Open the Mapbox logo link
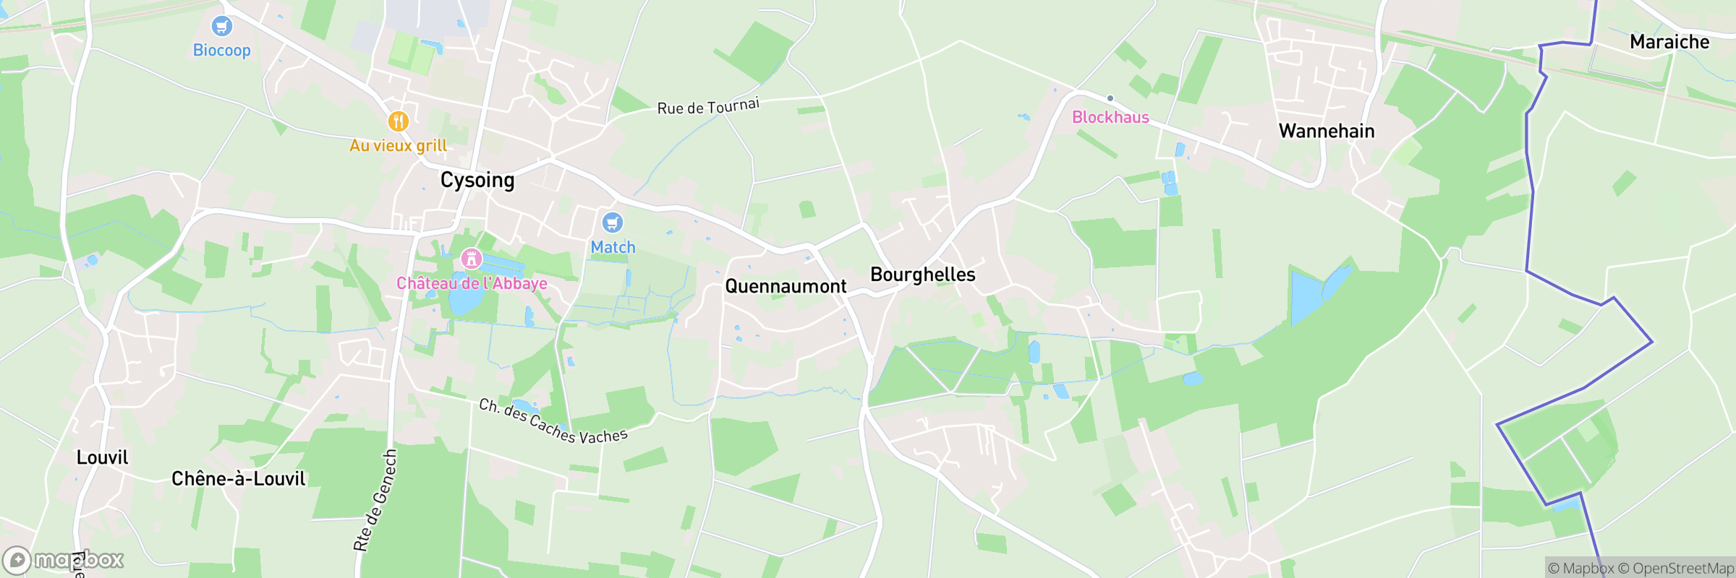Viewport: 1736px width, 578px height. (x=64, y=560)
